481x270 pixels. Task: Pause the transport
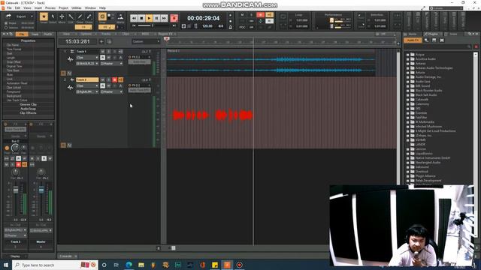point(156,18)
